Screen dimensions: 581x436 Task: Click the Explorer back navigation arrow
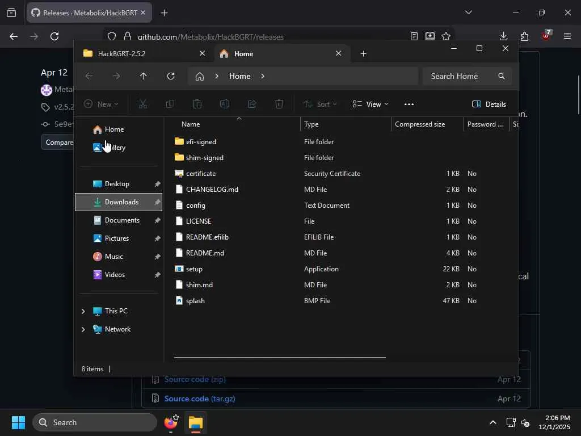coord(89,76)
